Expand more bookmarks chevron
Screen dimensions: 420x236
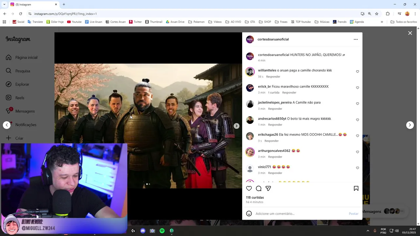382,22
